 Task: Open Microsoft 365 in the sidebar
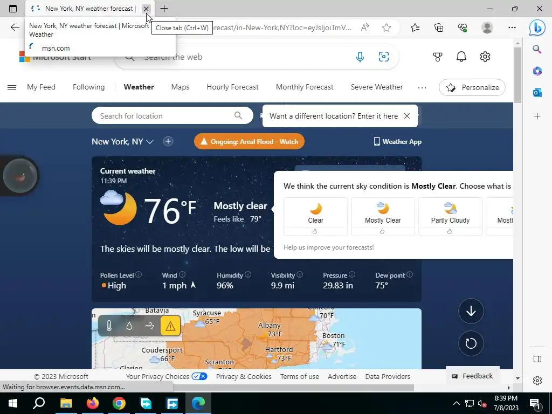click(x=537, y=71)
